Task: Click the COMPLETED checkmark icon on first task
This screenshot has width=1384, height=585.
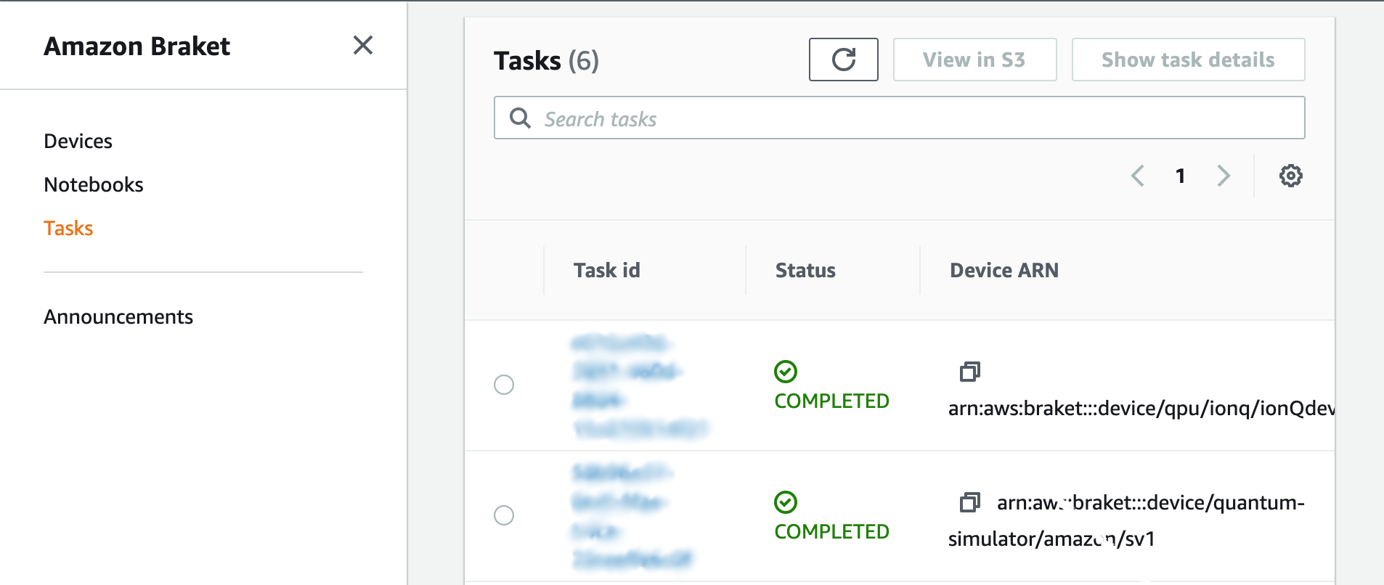Action: (x=786, y=372)
